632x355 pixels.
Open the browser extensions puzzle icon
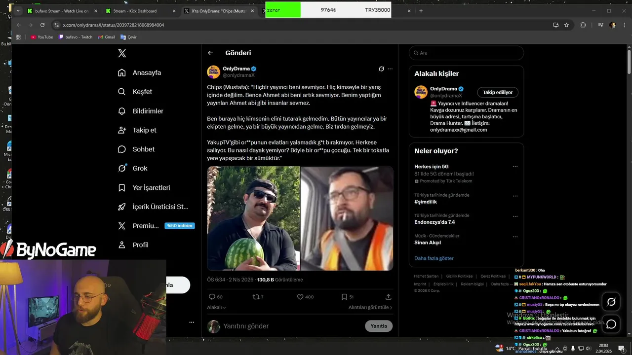583,25
